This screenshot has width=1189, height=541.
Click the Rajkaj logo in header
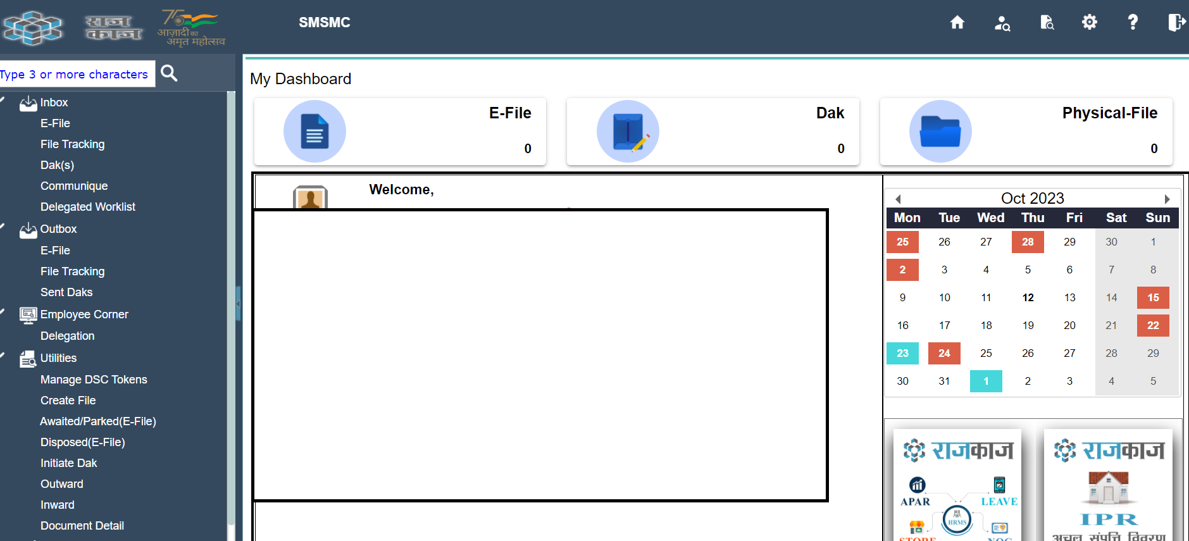(x=113, y=28)
